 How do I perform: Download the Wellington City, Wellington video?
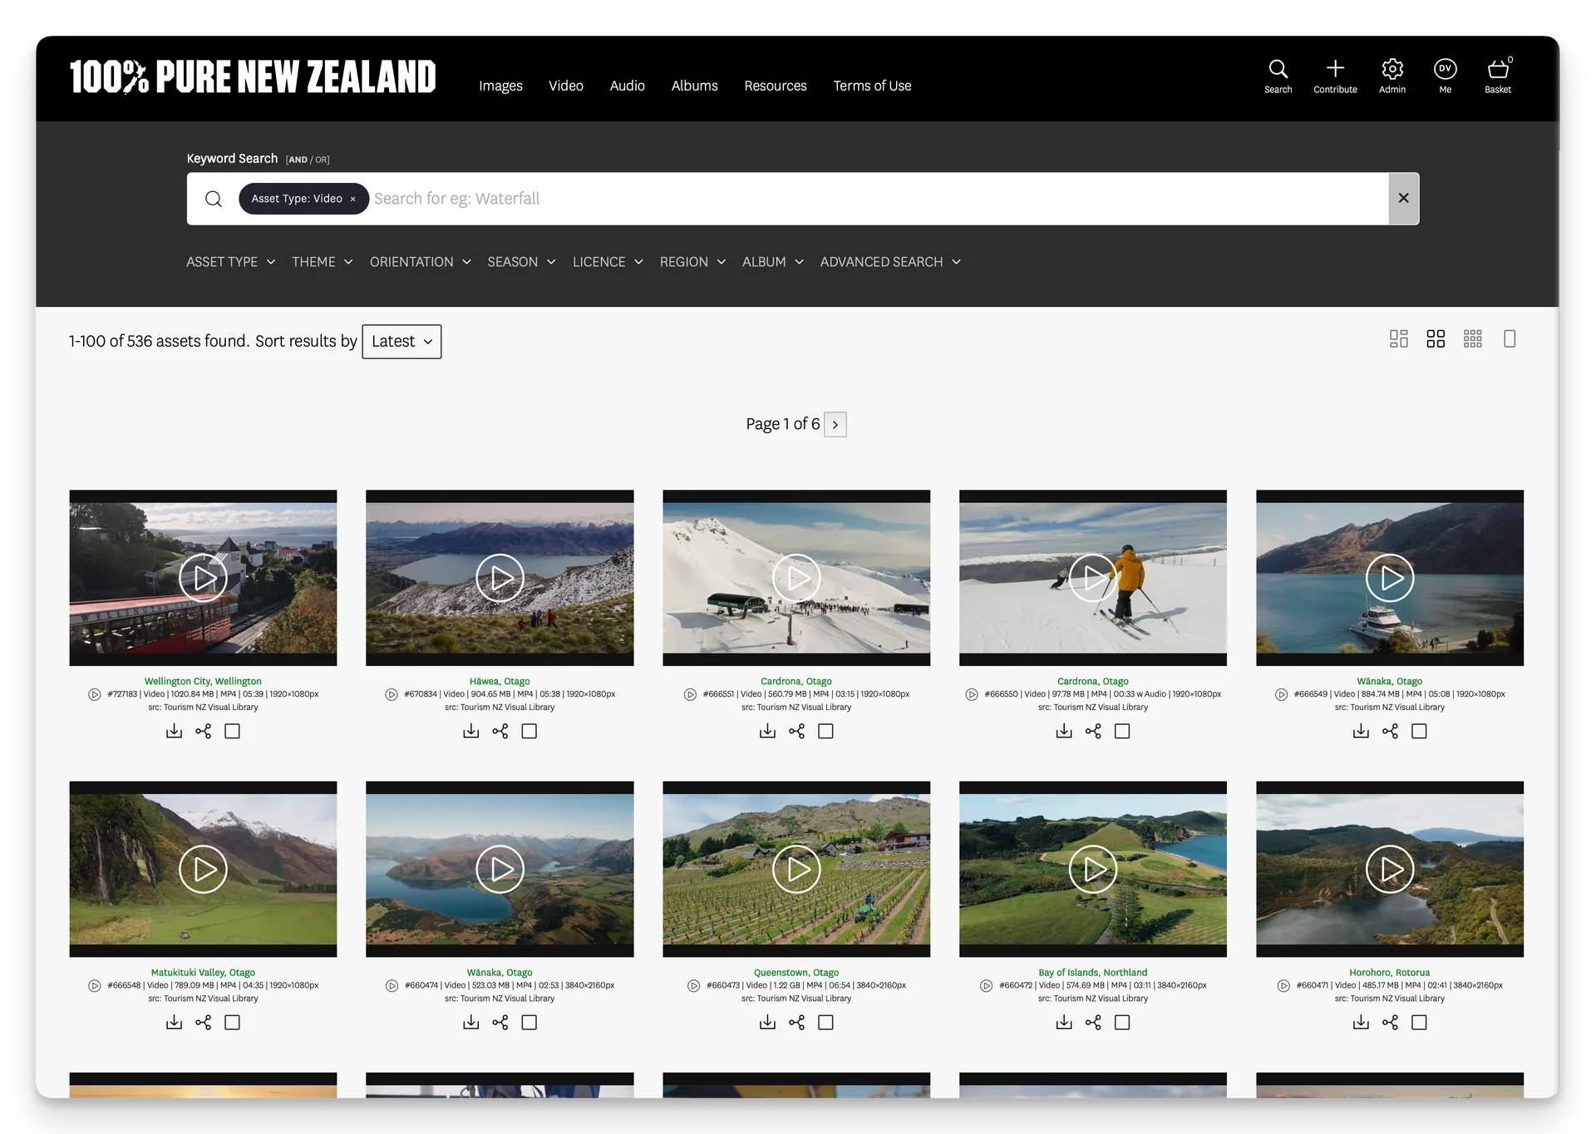click(174, 731)
